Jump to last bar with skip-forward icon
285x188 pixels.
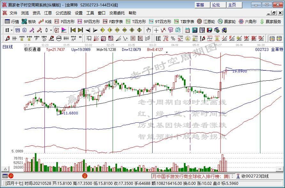point(80,30)
